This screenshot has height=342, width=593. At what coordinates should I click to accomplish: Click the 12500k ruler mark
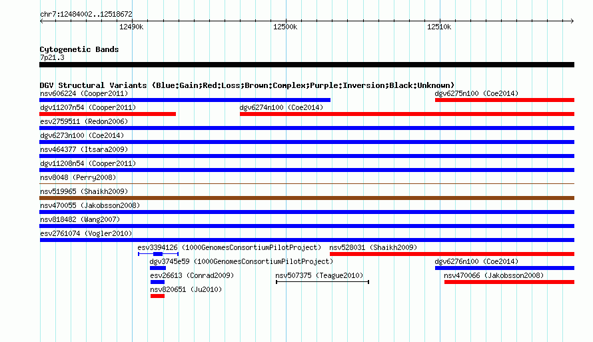(285, 27)
